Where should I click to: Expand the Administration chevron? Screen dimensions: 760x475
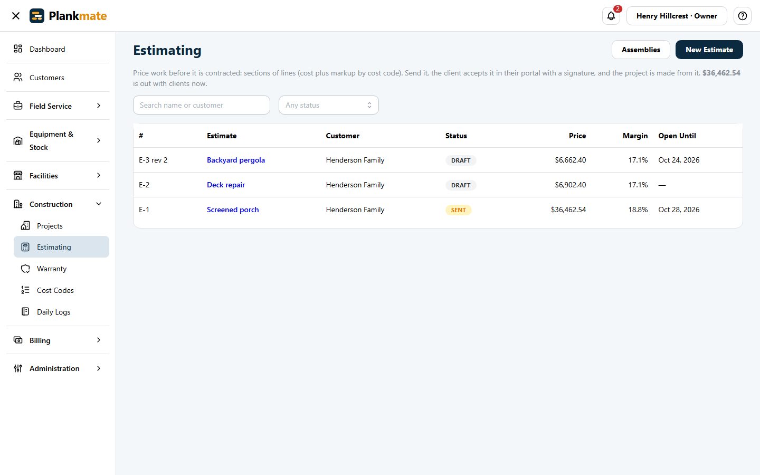pyautogui.click(x=99, y=368)
